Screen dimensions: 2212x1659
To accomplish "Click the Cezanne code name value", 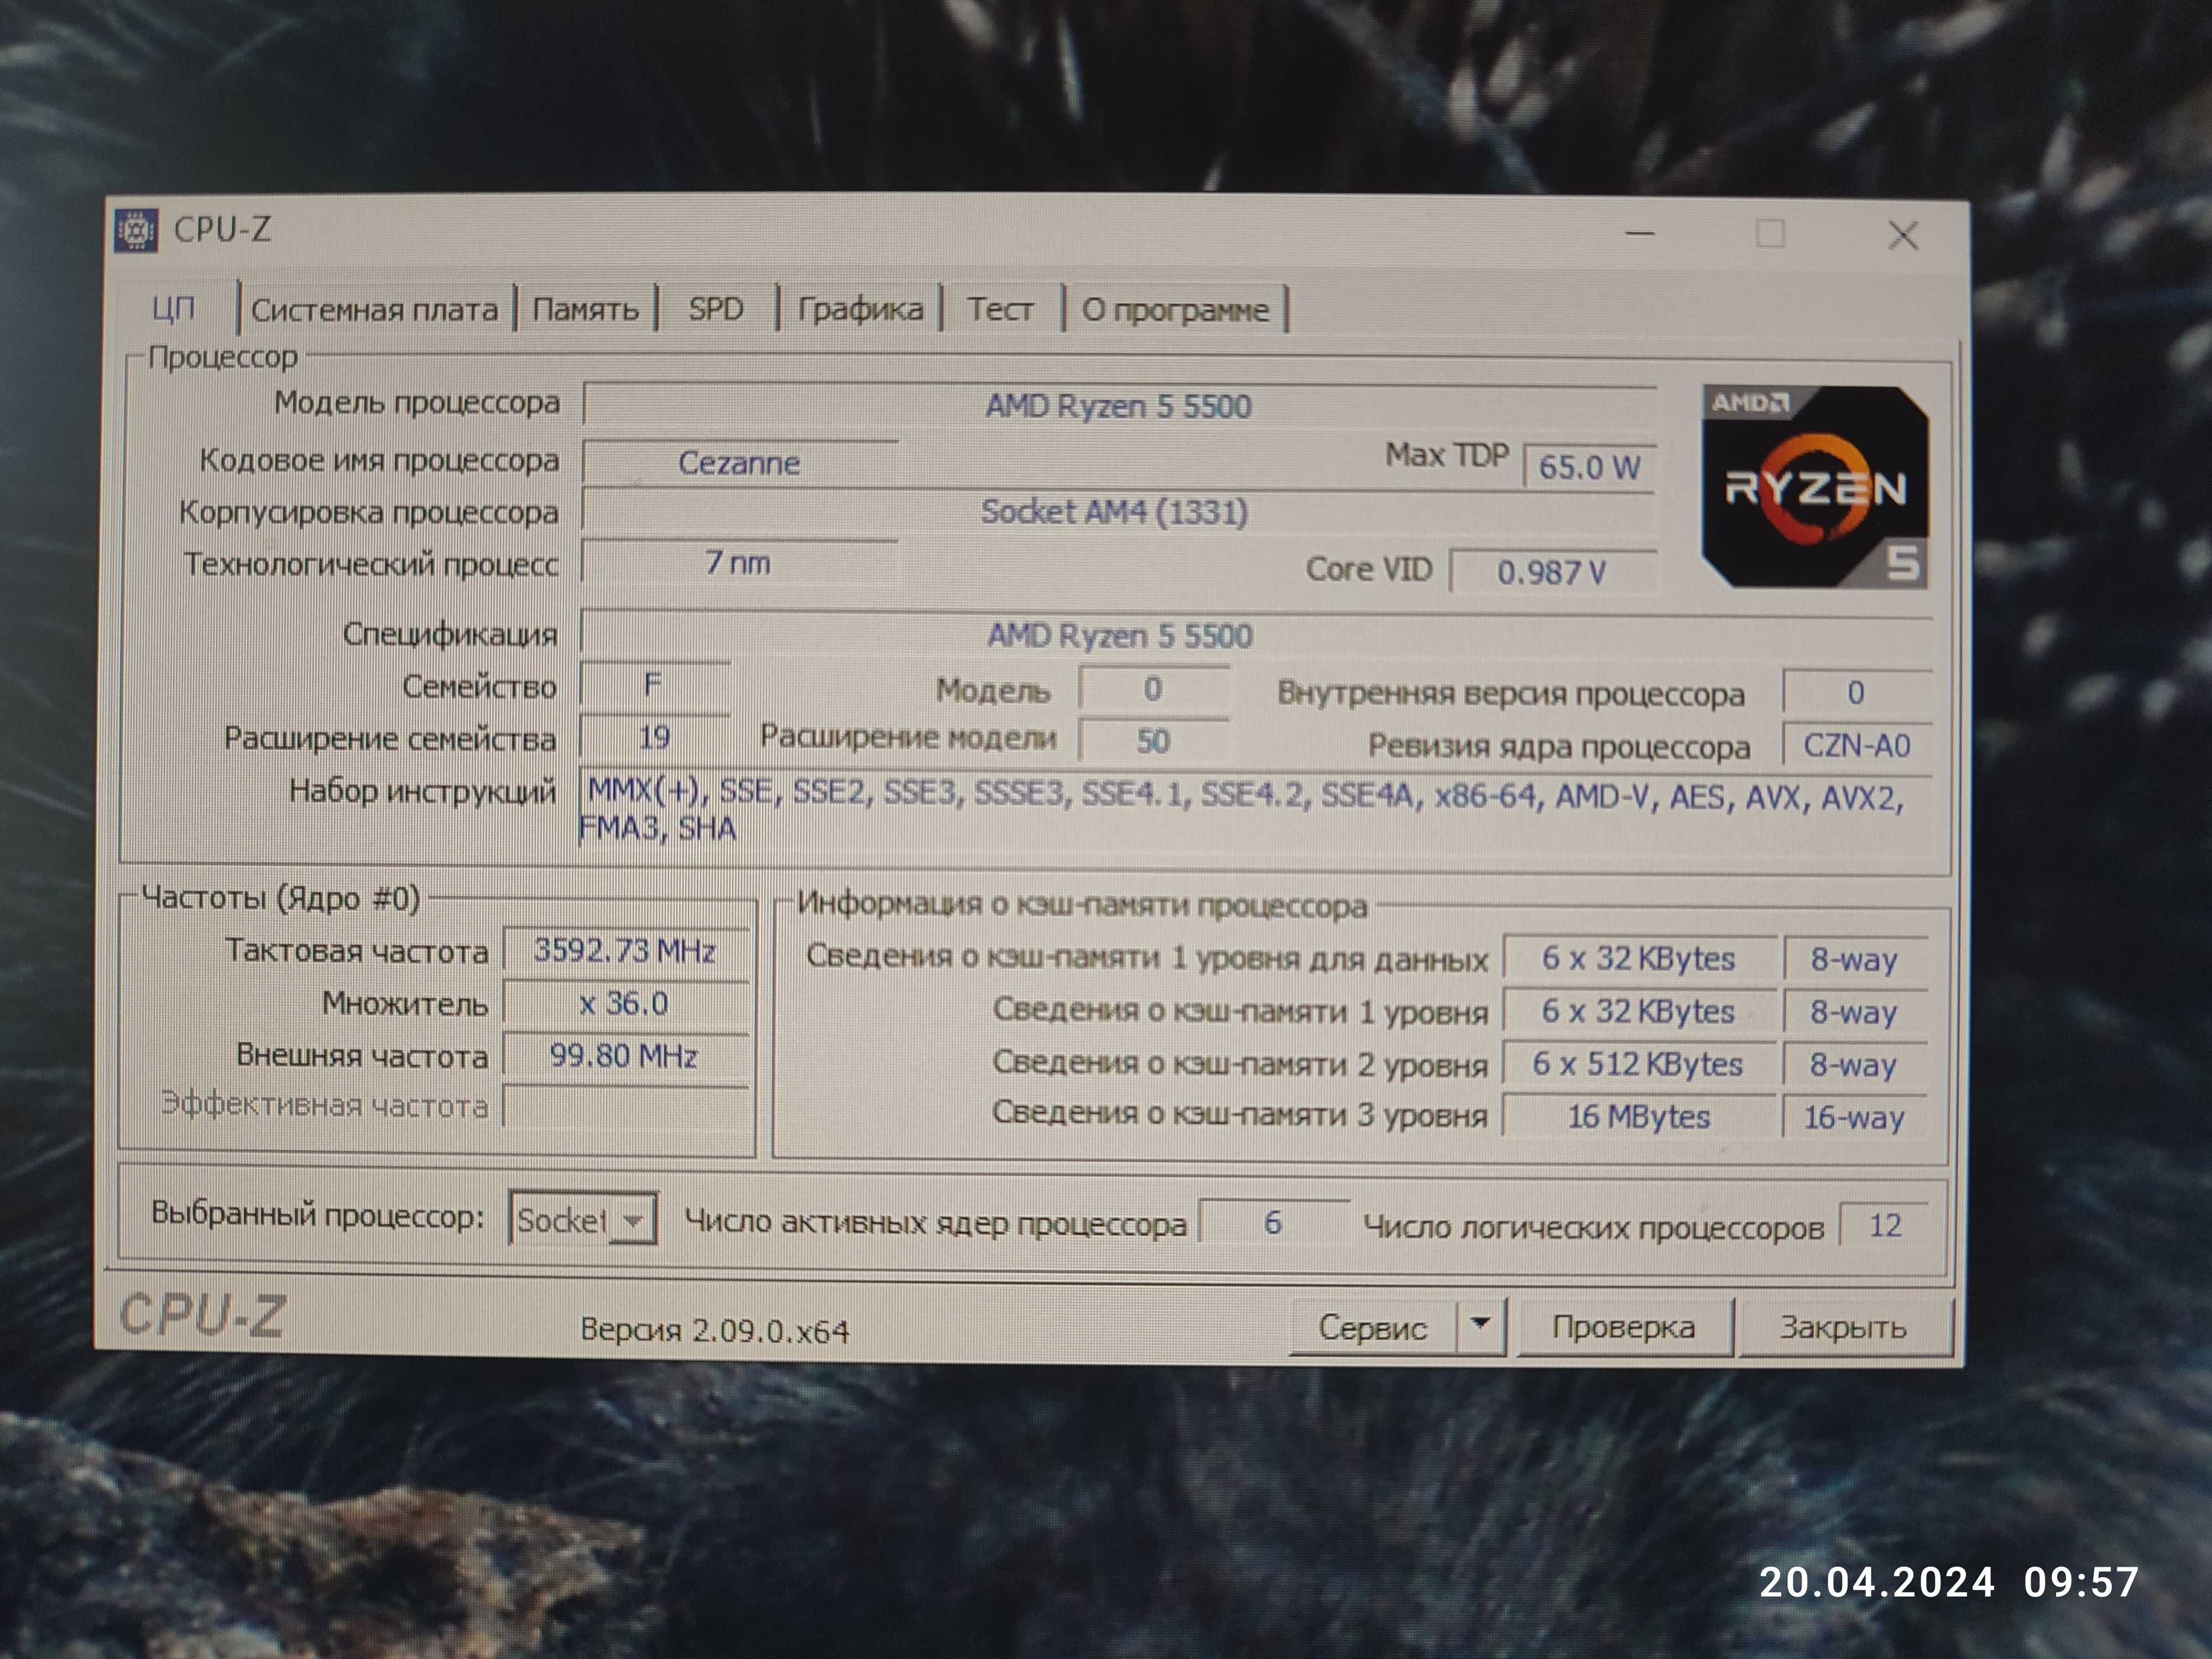I will point(739,463).
